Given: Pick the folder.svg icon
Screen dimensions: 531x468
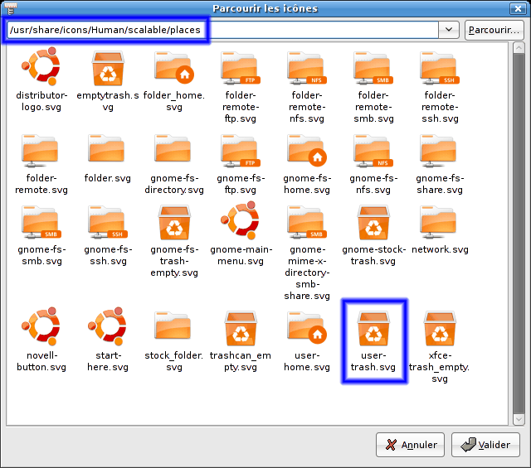Looking at the screenshot, I should coord(106,148).
